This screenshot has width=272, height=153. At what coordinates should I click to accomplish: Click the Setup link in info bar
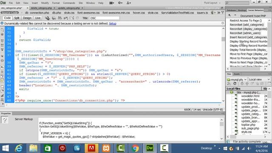point(113,23)
